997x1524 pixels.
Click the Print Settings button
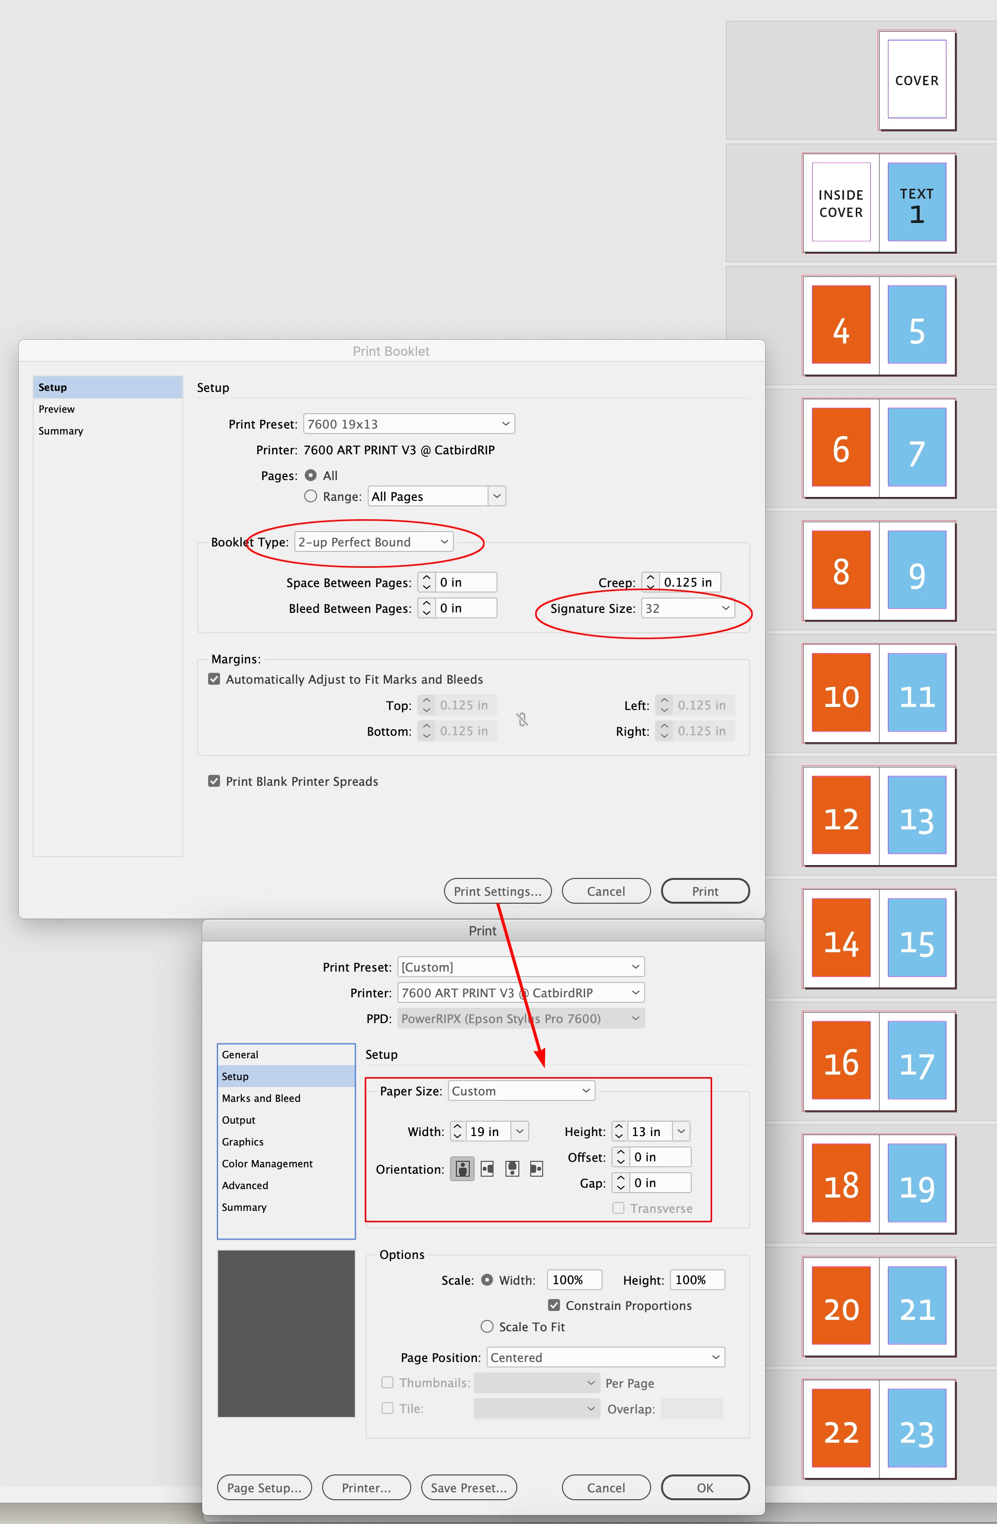tap(497, 891)
